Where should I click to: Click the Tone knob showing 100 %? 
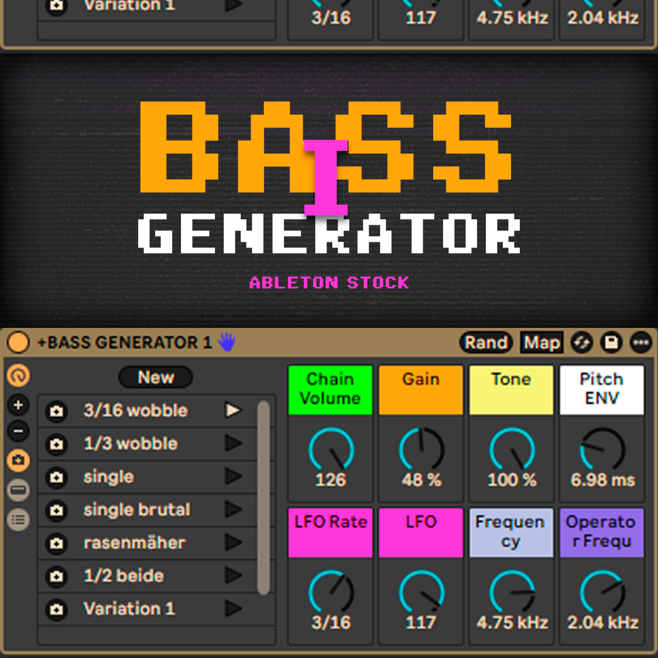(x=512, y=450)
